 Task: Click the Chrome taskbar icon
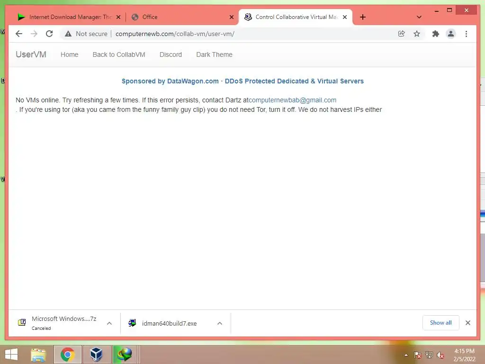click(x=67, y=355)
